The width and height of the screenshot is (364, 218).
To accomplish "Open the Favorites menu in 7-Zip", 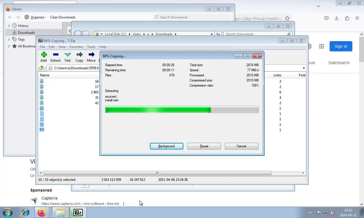I will [76, 47].
